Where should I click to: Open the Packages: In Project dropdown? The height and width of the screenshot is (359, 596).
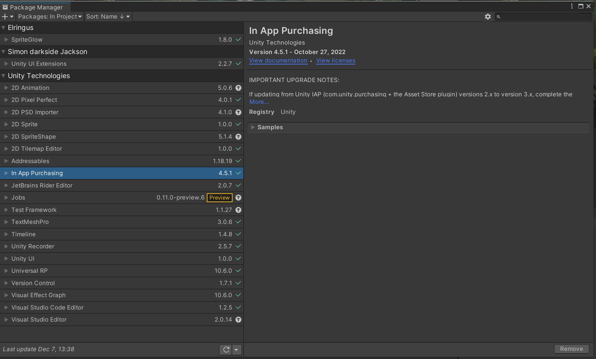coord(50,17)
